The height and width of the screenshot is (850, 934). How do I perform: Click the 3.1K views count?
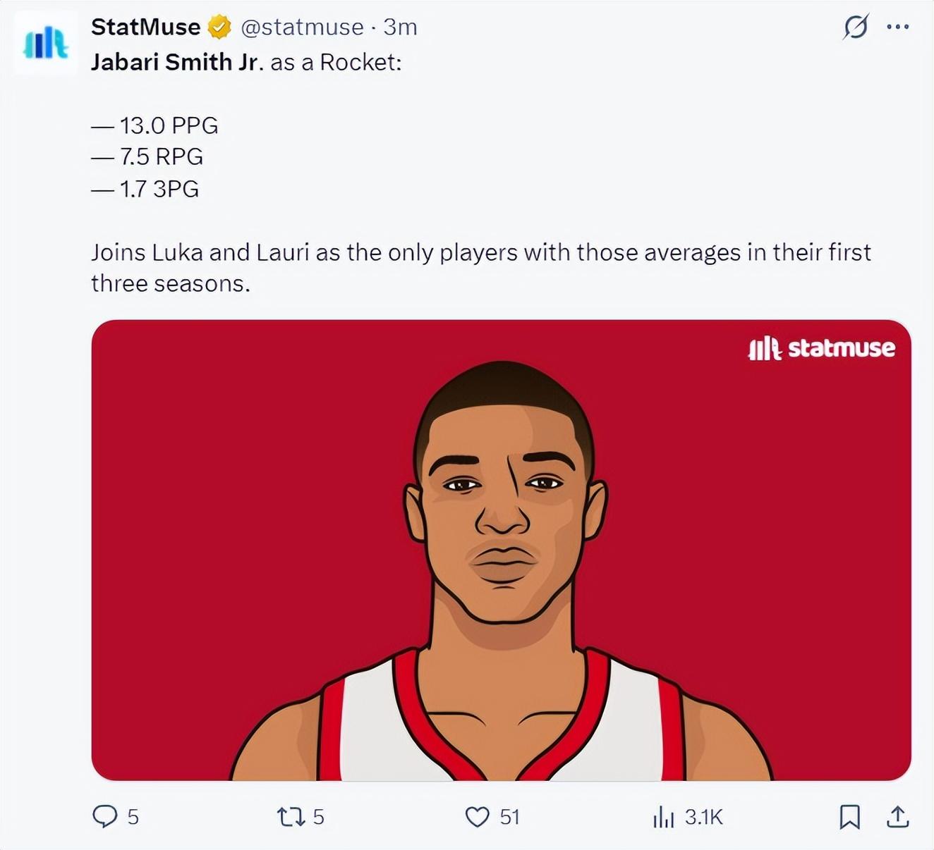point(704,817)
